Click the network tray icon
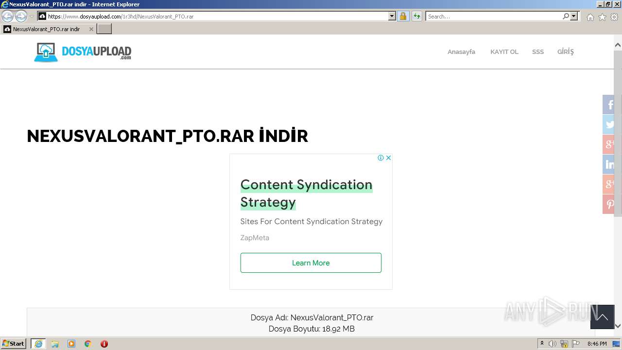 point(564,344)
